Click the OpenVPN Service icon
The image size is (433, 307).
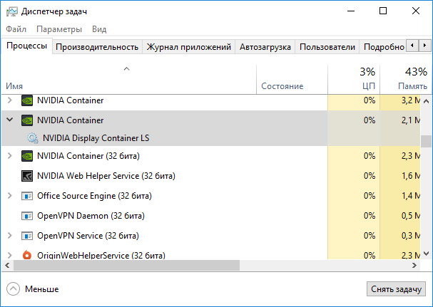click(x=27, y=236)
